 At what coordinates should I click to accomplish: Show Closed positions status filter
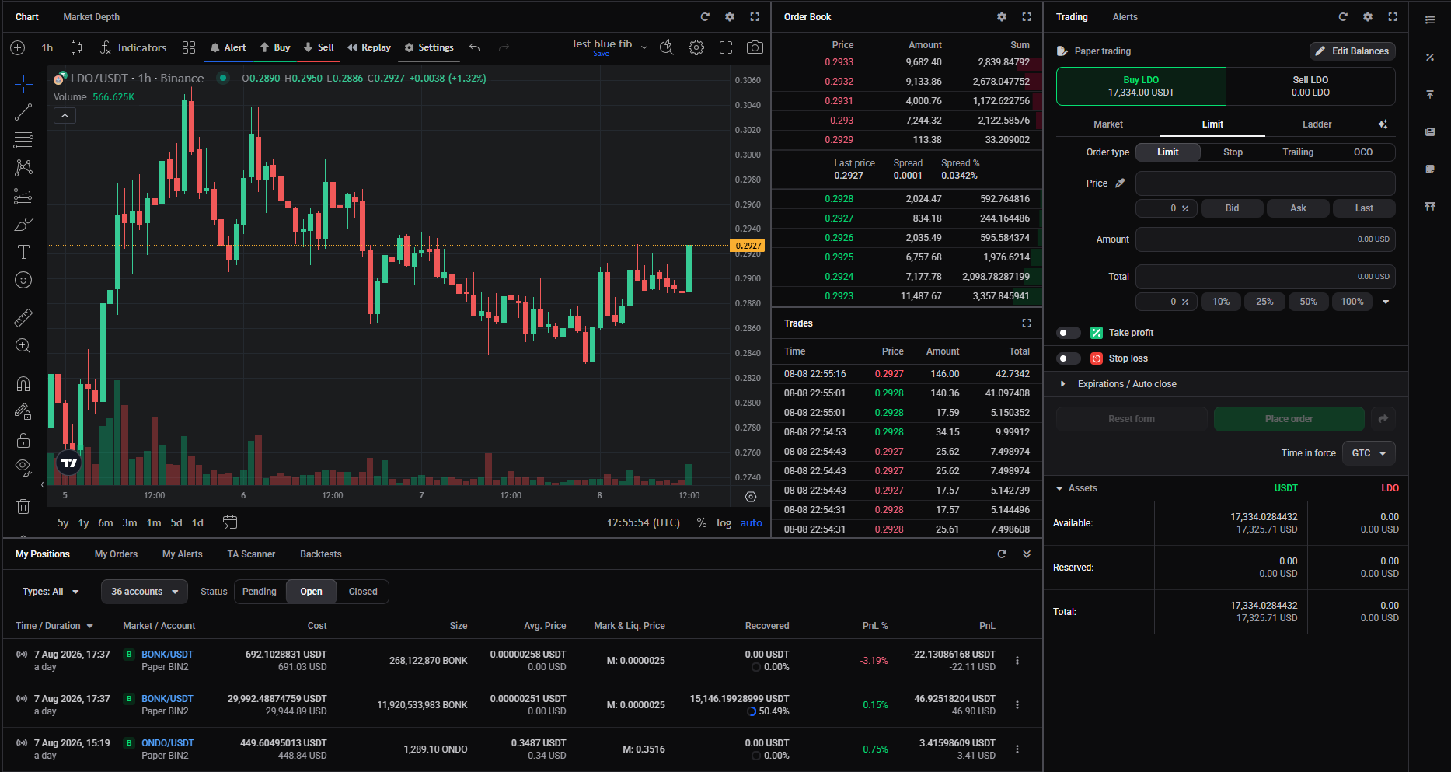363,592
